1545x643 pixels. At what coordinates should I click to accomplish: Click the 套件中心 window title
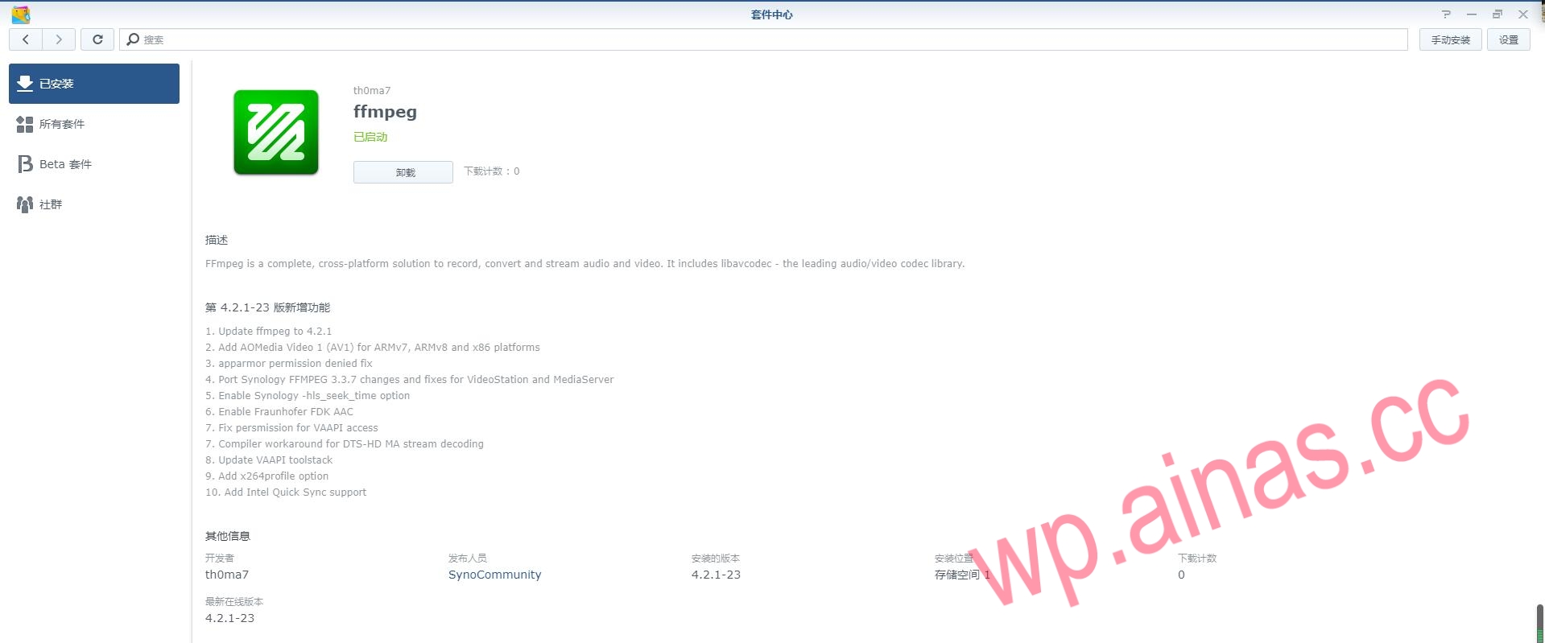click(x=772, y=14)
